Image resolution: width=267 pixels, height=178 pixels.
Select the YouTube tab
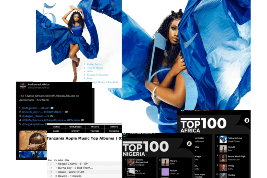[95, 131]
